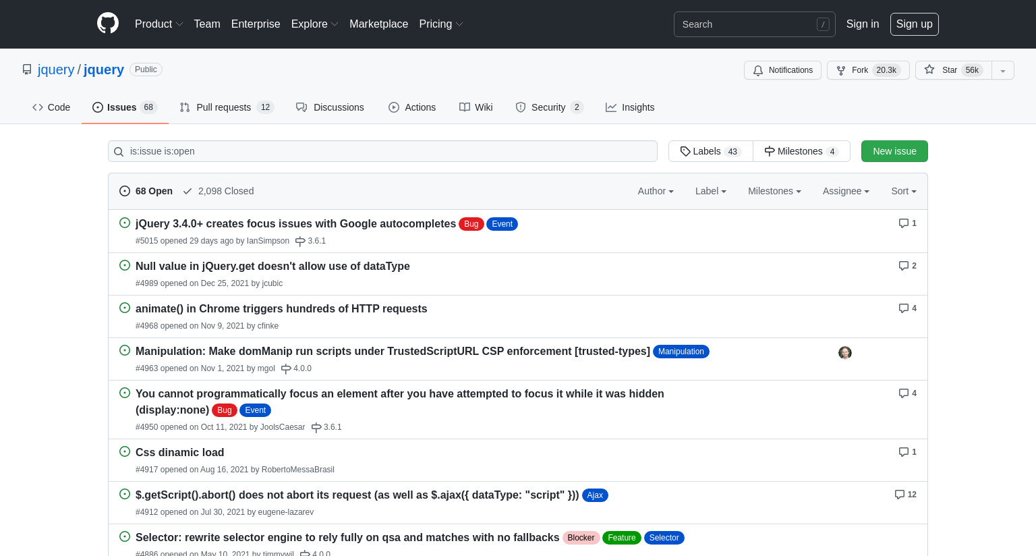The image size is (1036, 556).
Task: Click the GitHub octocat logo
Action: click(108, 24)
